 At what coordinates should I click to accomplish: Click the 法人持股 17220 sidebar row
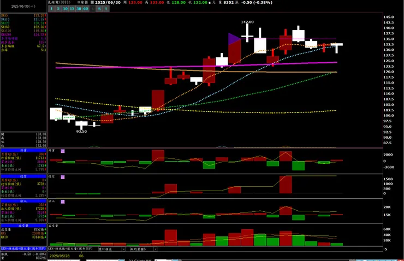coord(23,209)
